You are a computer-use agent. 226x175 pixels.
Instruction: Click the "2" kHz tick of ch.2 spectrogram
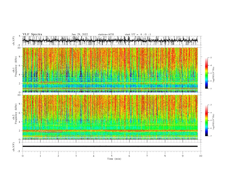20,131
